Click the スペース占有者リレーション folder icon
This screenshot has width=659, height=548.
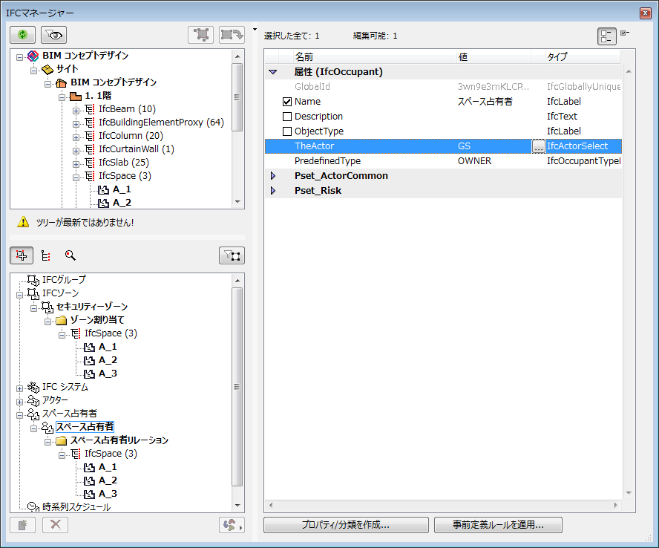click(x=62, y=440)
